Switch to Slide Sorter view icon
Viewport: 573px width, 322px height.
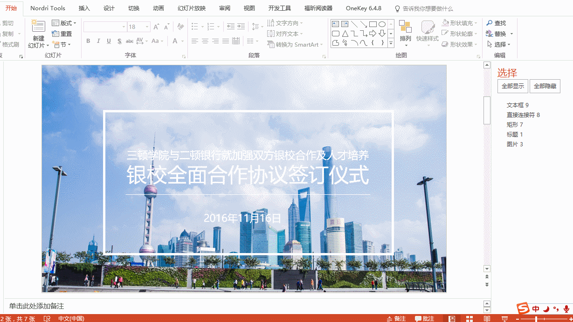coord(469,319)
